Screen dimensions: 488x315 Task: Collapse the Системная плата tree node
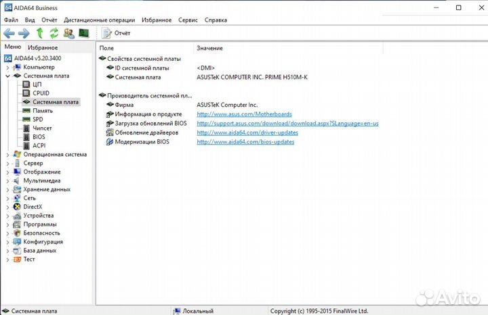(7, 76)
